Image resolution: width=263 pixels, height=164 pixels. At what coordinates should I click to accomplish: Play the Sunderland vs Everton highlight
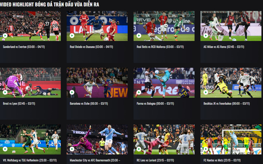click(5, 35)
